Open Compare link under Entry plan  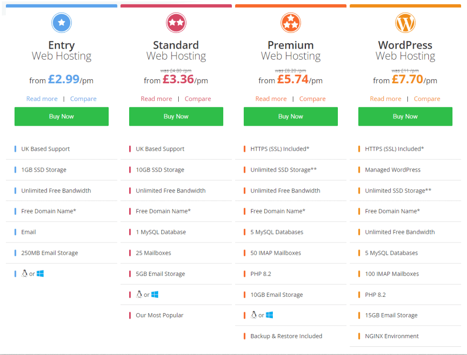pos(83,99)
